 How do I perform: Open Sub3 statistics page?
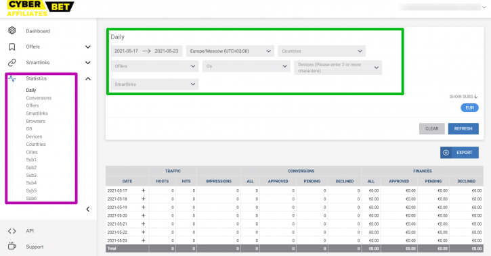click(x=31, y=175)
